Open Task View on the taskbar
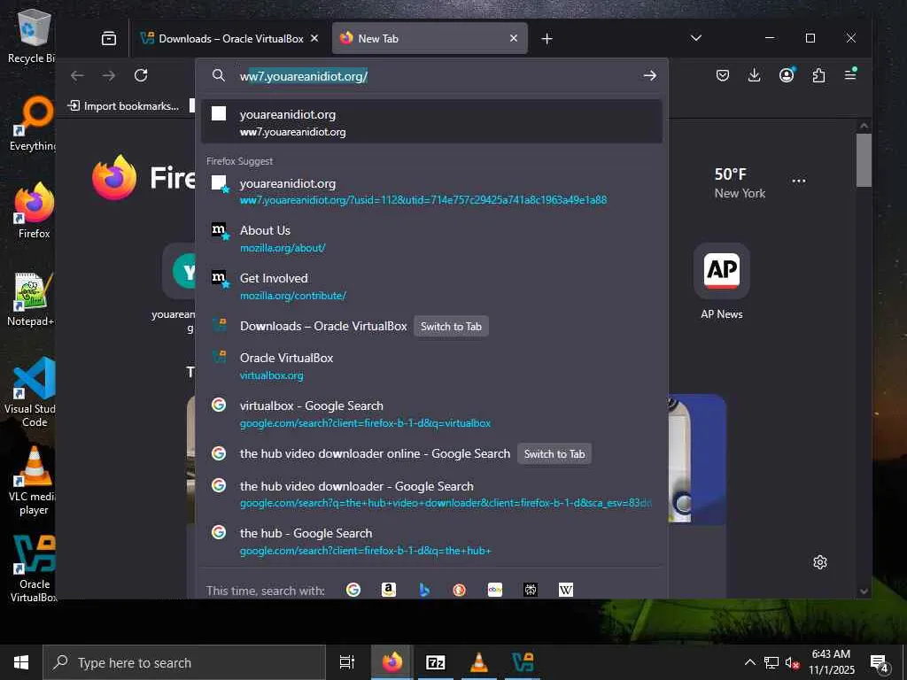 (347, 662)
